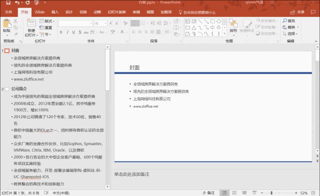Open the File (文件) tab
320x196 pixels.
click(x=8, y=12)
